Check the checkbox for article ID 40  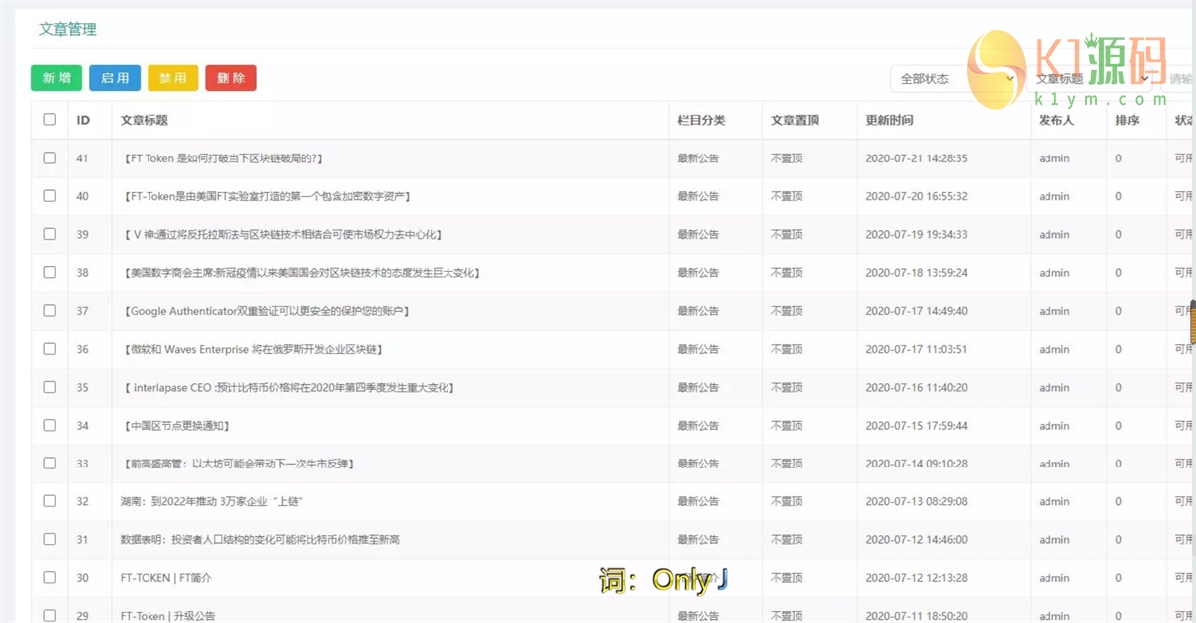click(50, 196)
